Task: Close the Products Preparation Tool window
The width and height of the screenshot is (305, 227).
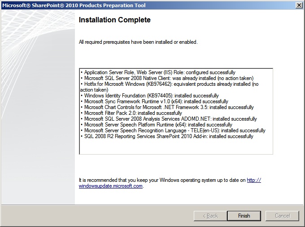Action: click(299, 4)
